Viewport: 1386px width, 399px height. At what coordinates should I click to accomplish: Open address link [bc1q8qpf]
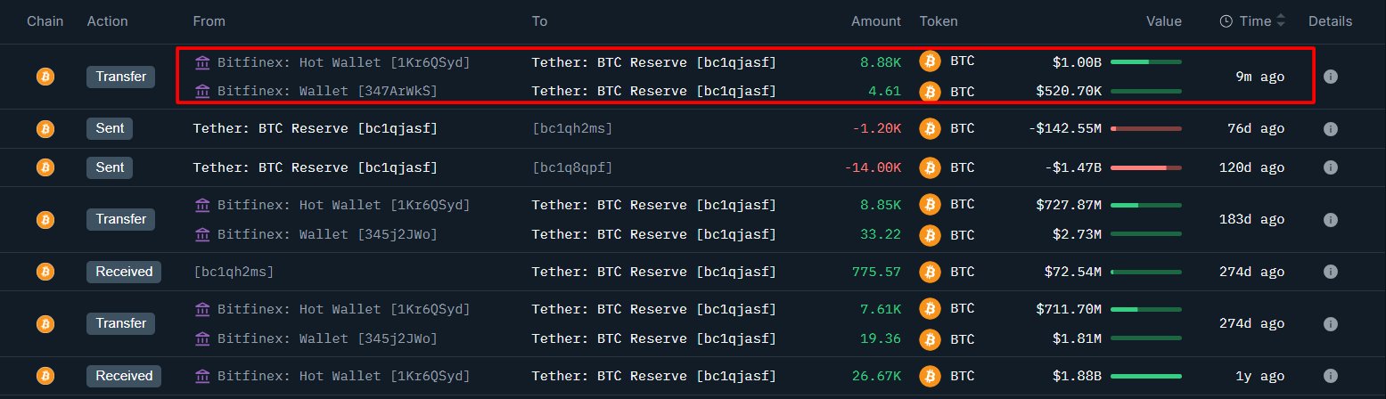pos(572,167)
